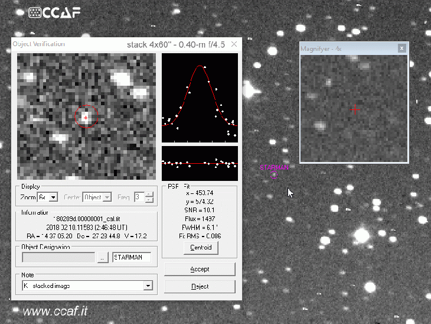The height and width of the screenshot is (324, 431).
Task: Click the browse ellipsis button for designation
Action: [x=103, y=258]
